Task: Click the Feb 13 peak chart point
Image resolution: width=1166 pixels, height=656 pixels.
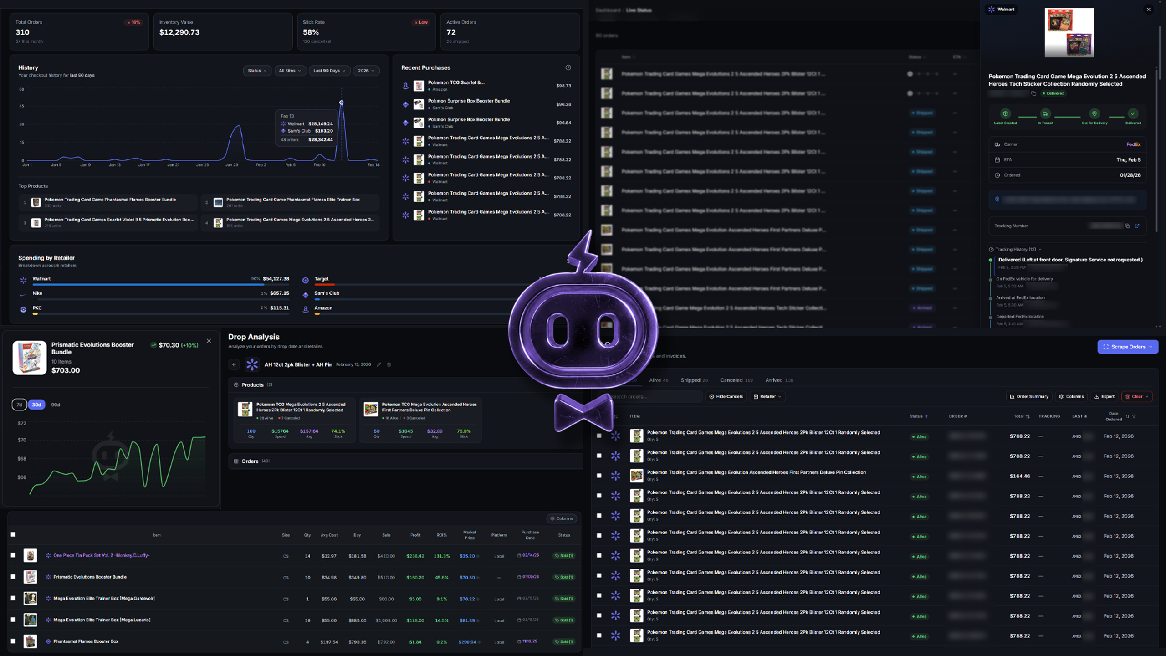Action: pyautogui.click(x=341, y=102)
